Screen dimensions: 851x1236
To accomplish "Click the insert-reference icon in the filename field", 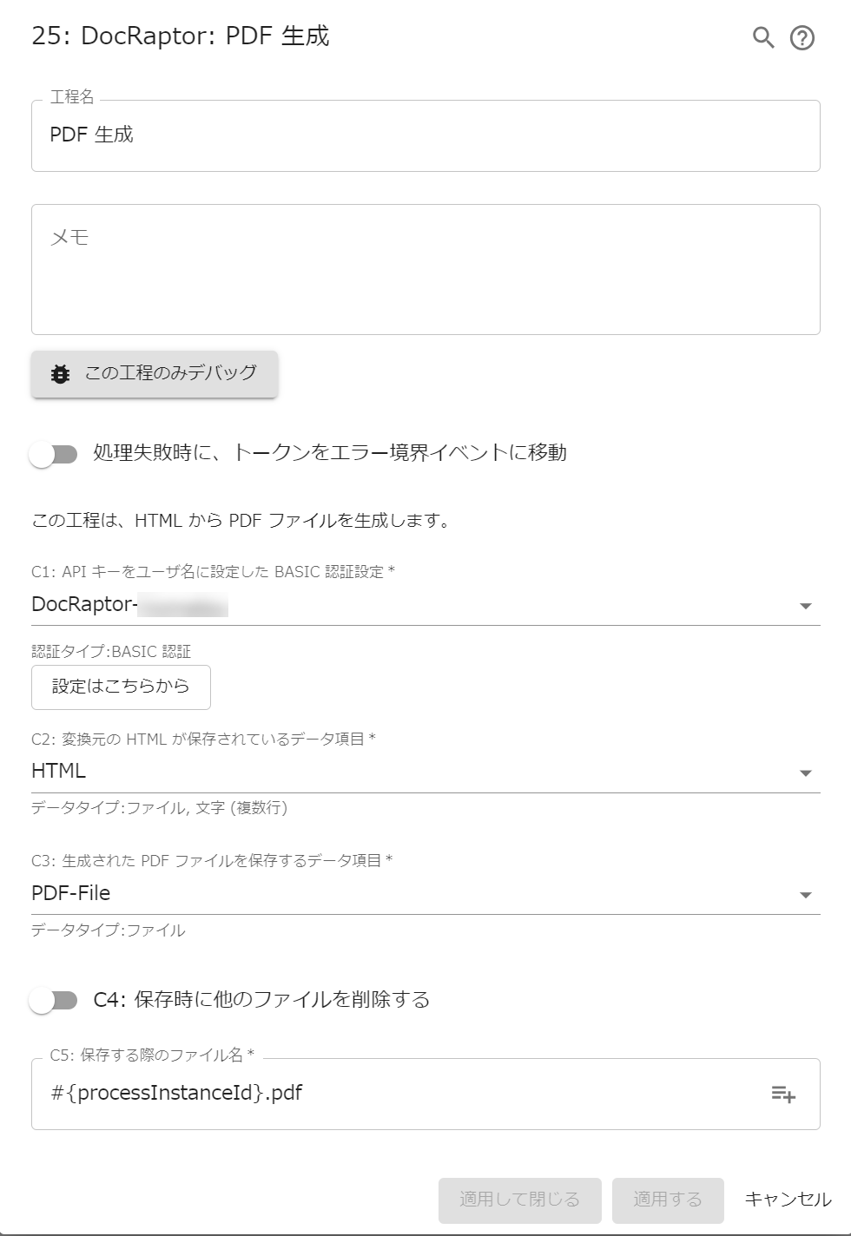I will 782,1095.
